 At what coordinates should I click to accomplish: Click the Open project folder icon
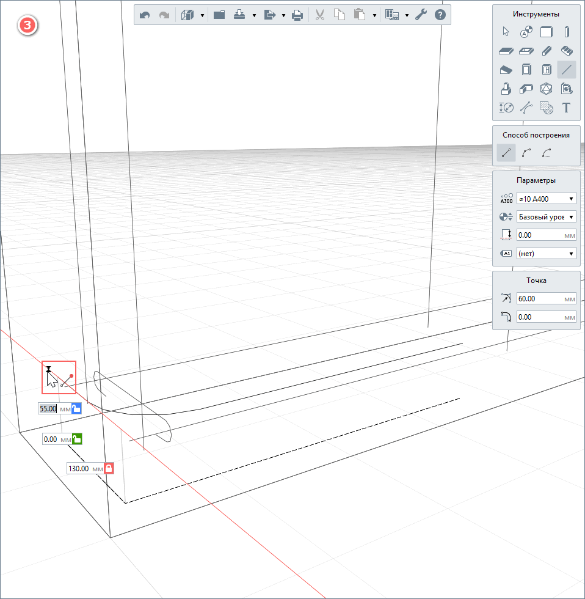coord(219,15)
